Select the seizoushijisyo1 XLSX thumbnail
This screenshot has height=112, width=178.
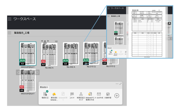coord(28,53)
